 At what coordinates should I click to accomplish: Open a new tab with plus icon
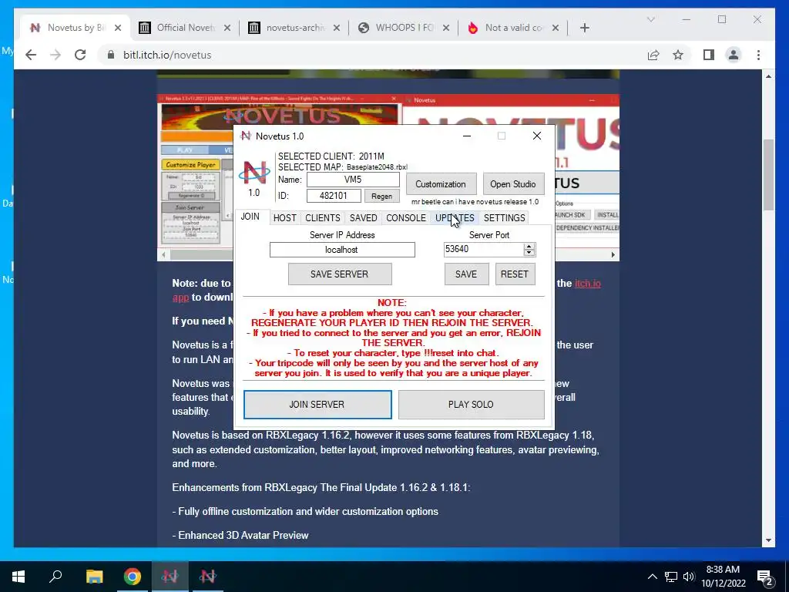(584, 28)
